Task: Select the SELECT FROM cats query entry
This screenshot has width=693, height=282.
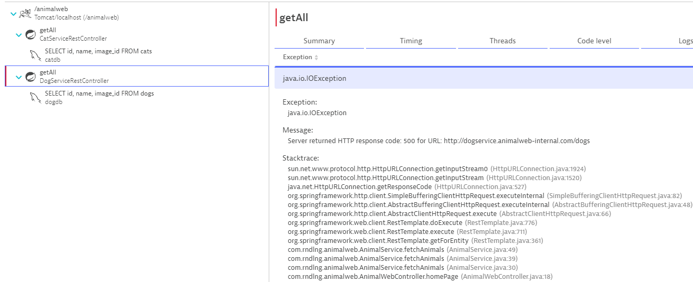Action: [98, 52]
